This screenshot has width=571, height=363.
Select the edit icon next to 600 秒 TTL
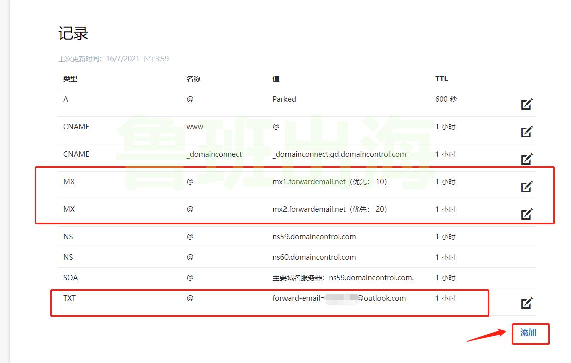(x=526, y=105)
